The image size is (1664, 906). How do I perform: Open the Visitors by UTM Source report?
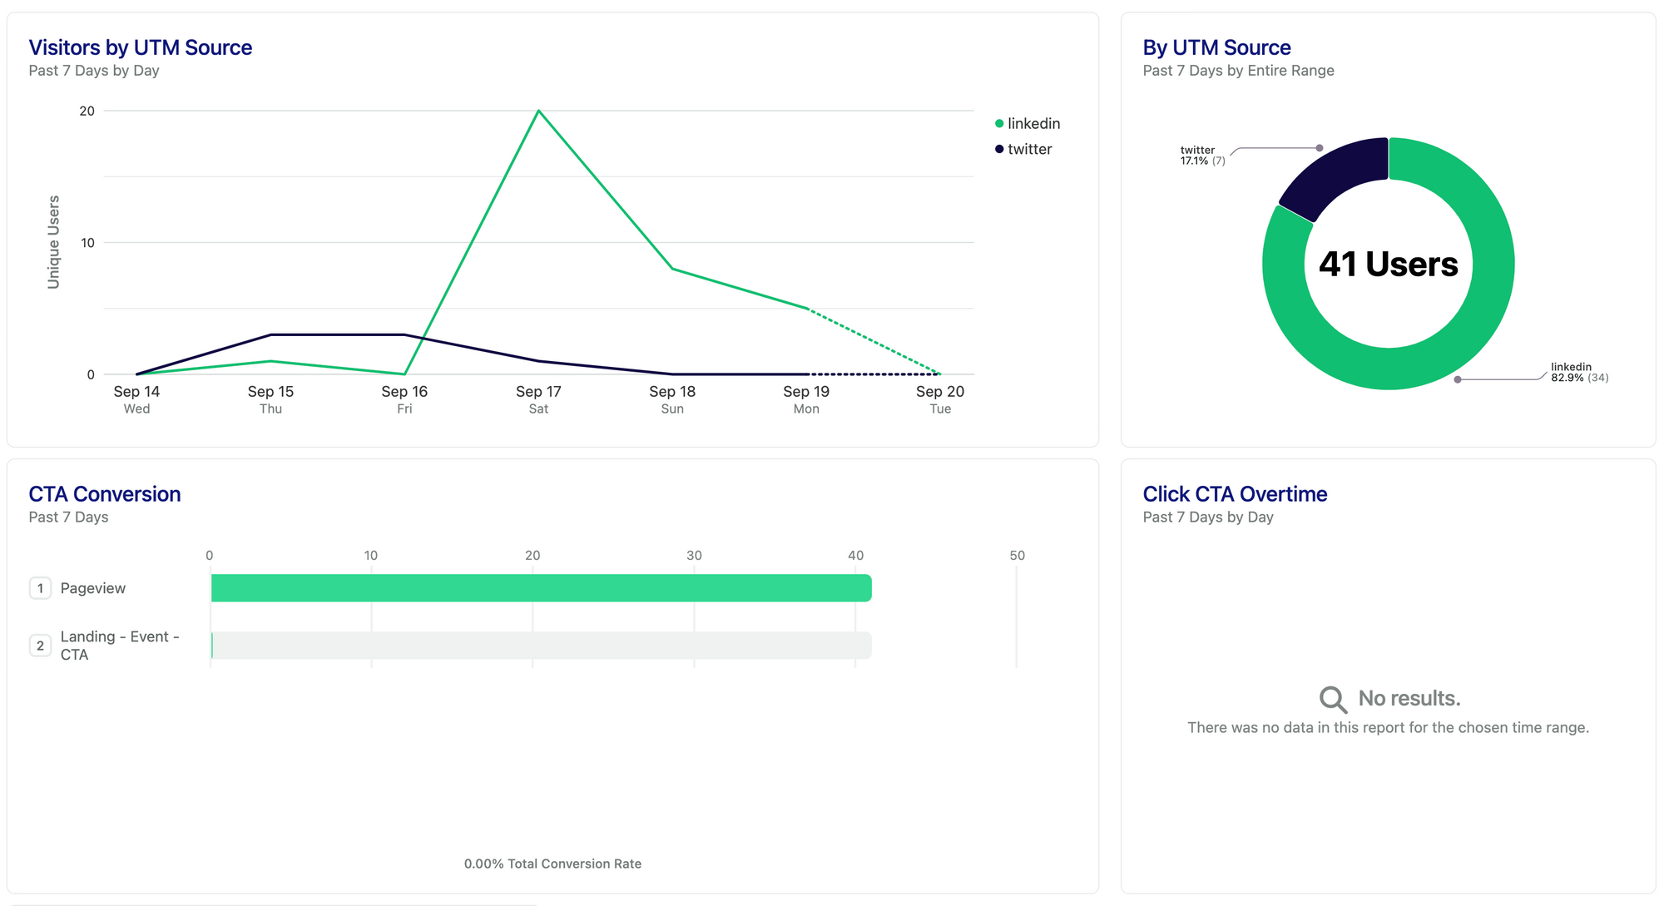(x=140, y=47)
